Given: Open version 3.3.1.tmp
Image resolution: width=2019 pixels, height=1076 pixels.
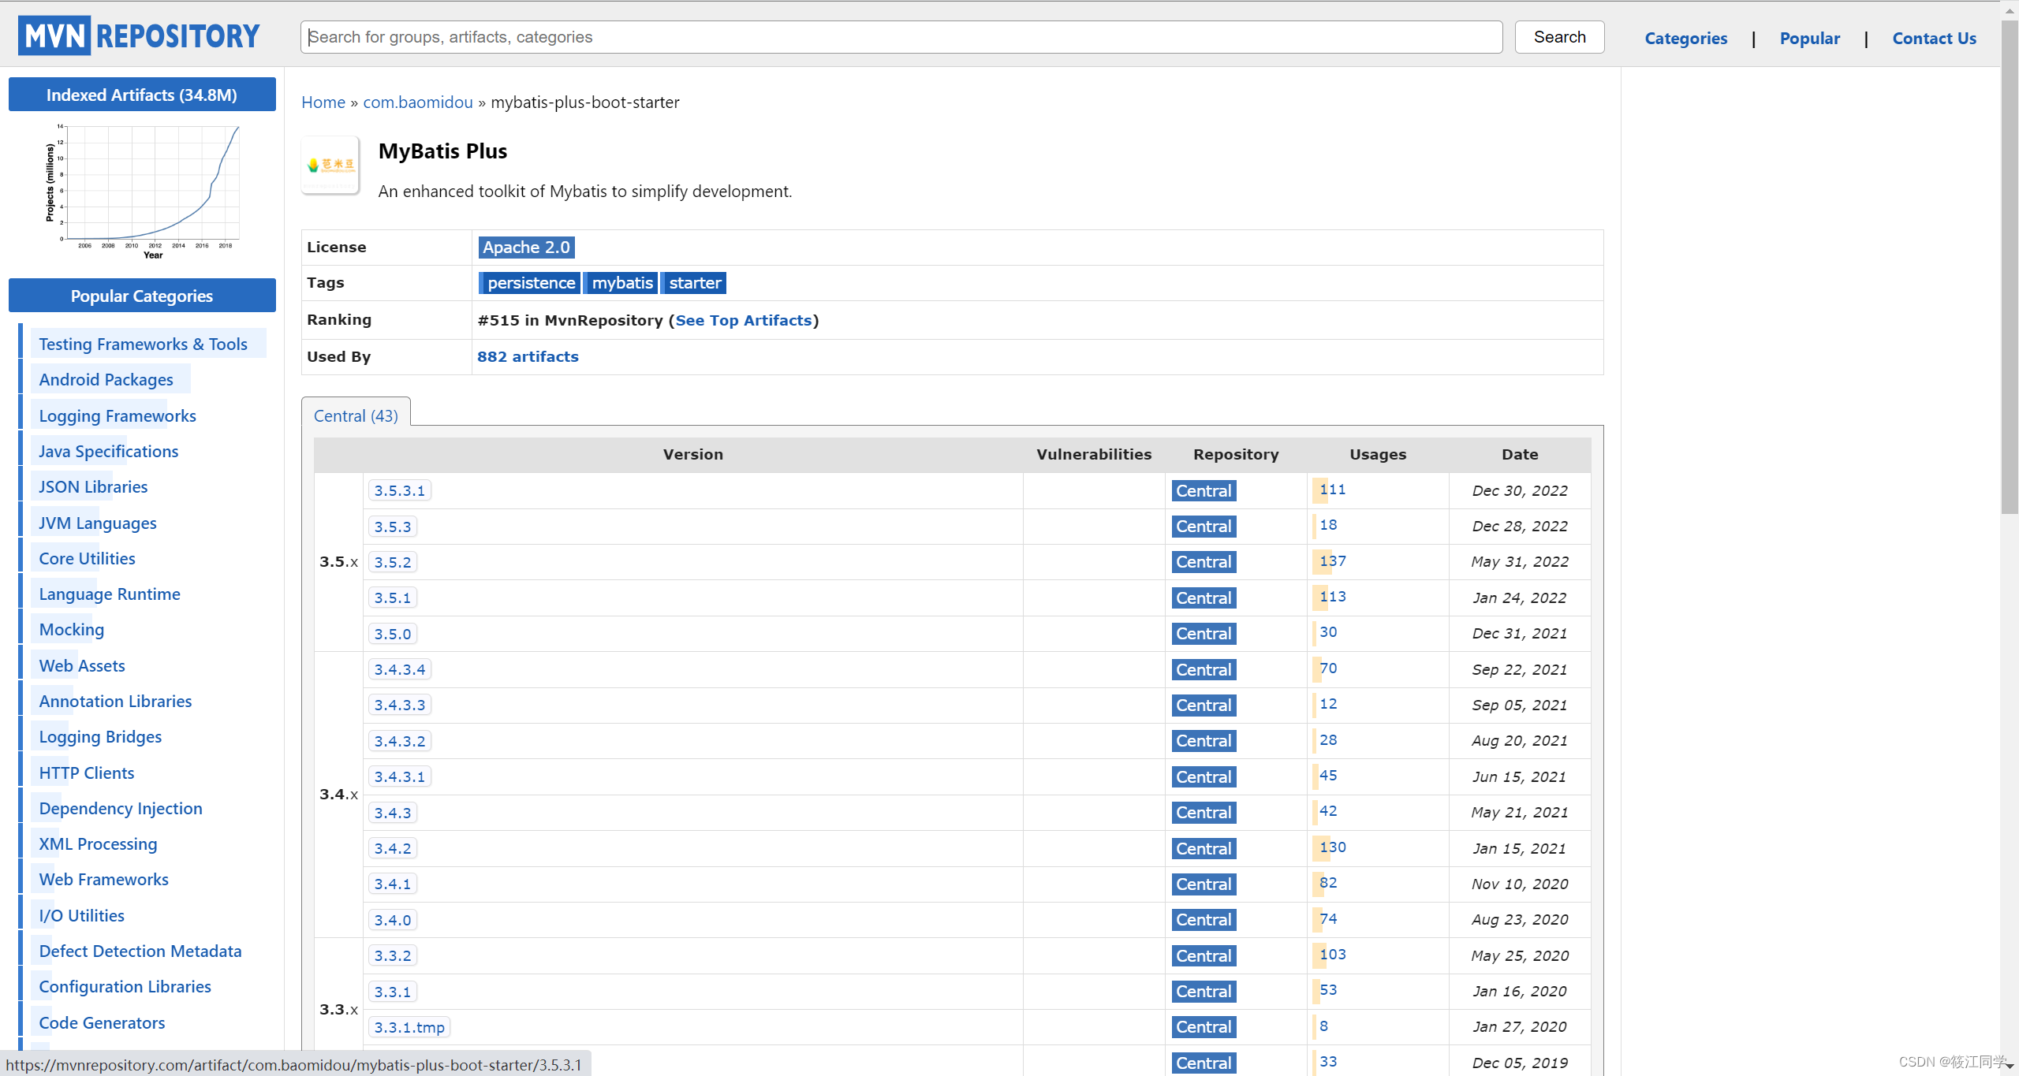Looking at the screenshot, I should pos(409,1027).
